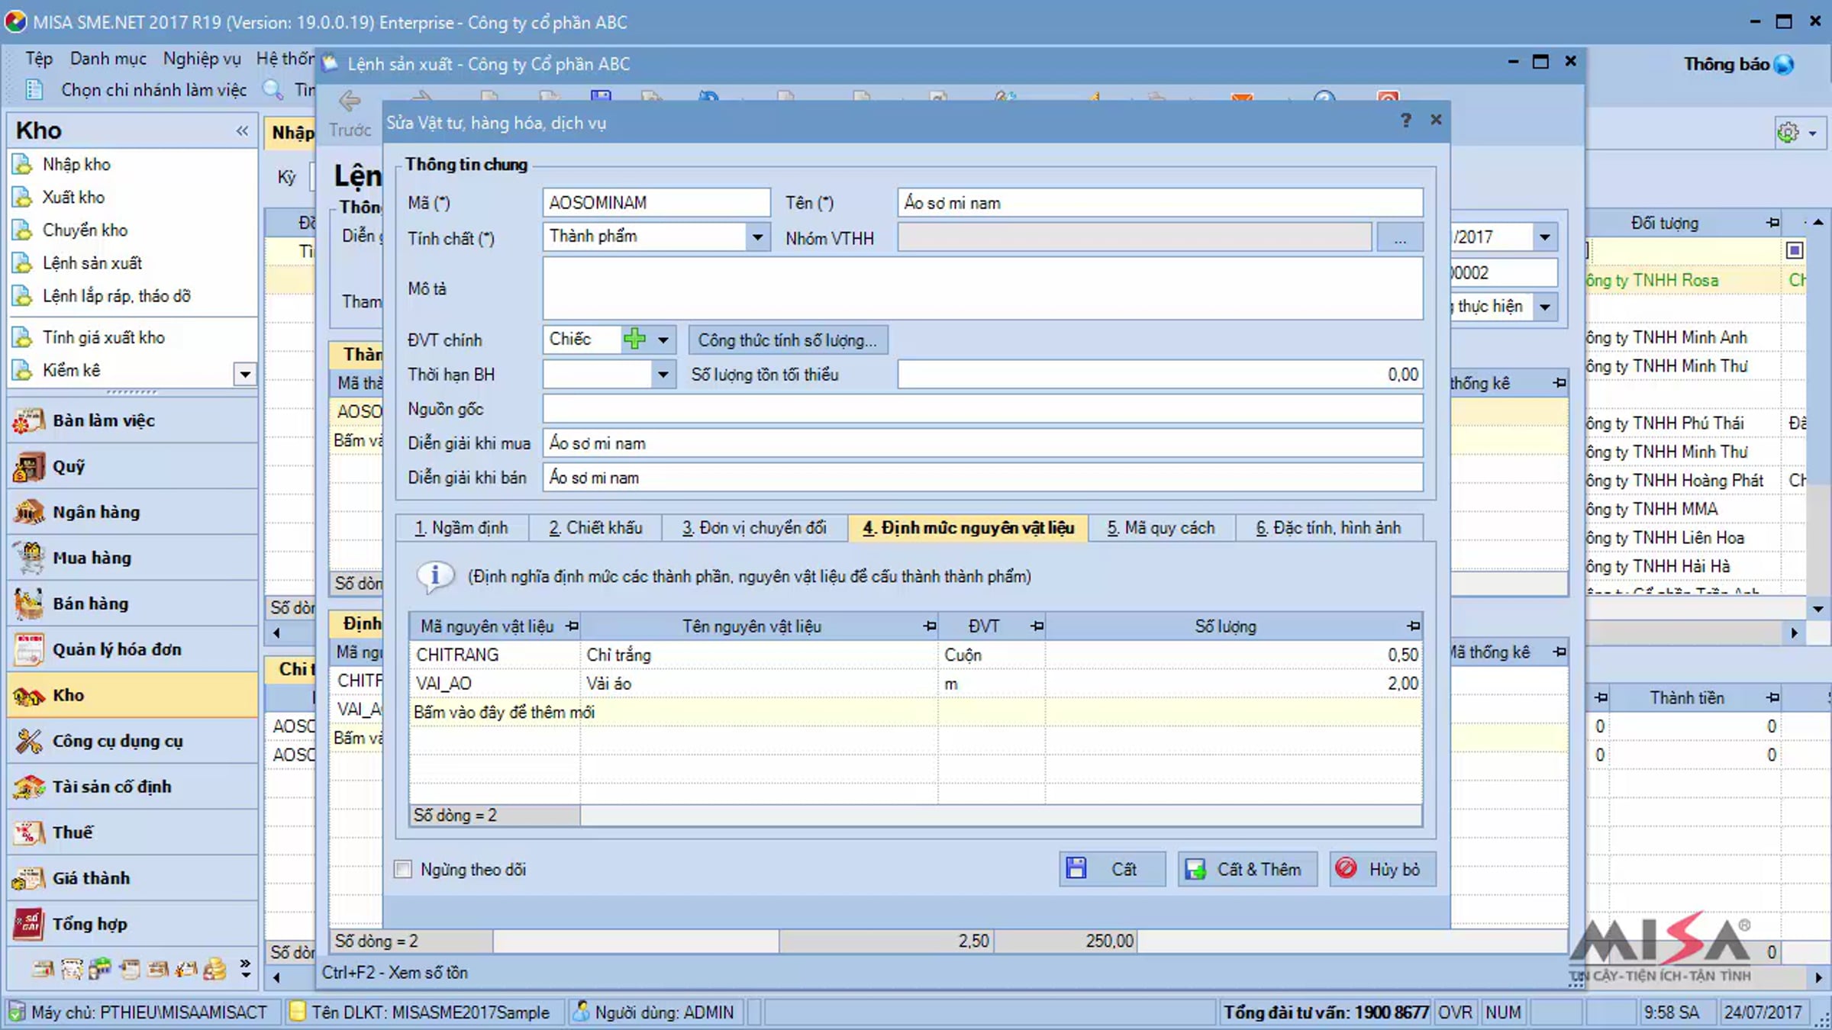The width and height of the screenshot is (1832, 1030).
Task: Click the Thông báo globe icon
Action: click(1784, 64)
